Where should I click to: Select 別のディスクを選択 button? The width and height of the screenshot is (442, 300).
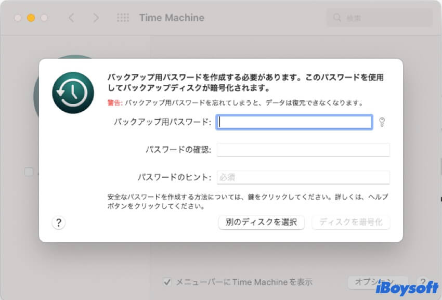[x=261, y=223]
